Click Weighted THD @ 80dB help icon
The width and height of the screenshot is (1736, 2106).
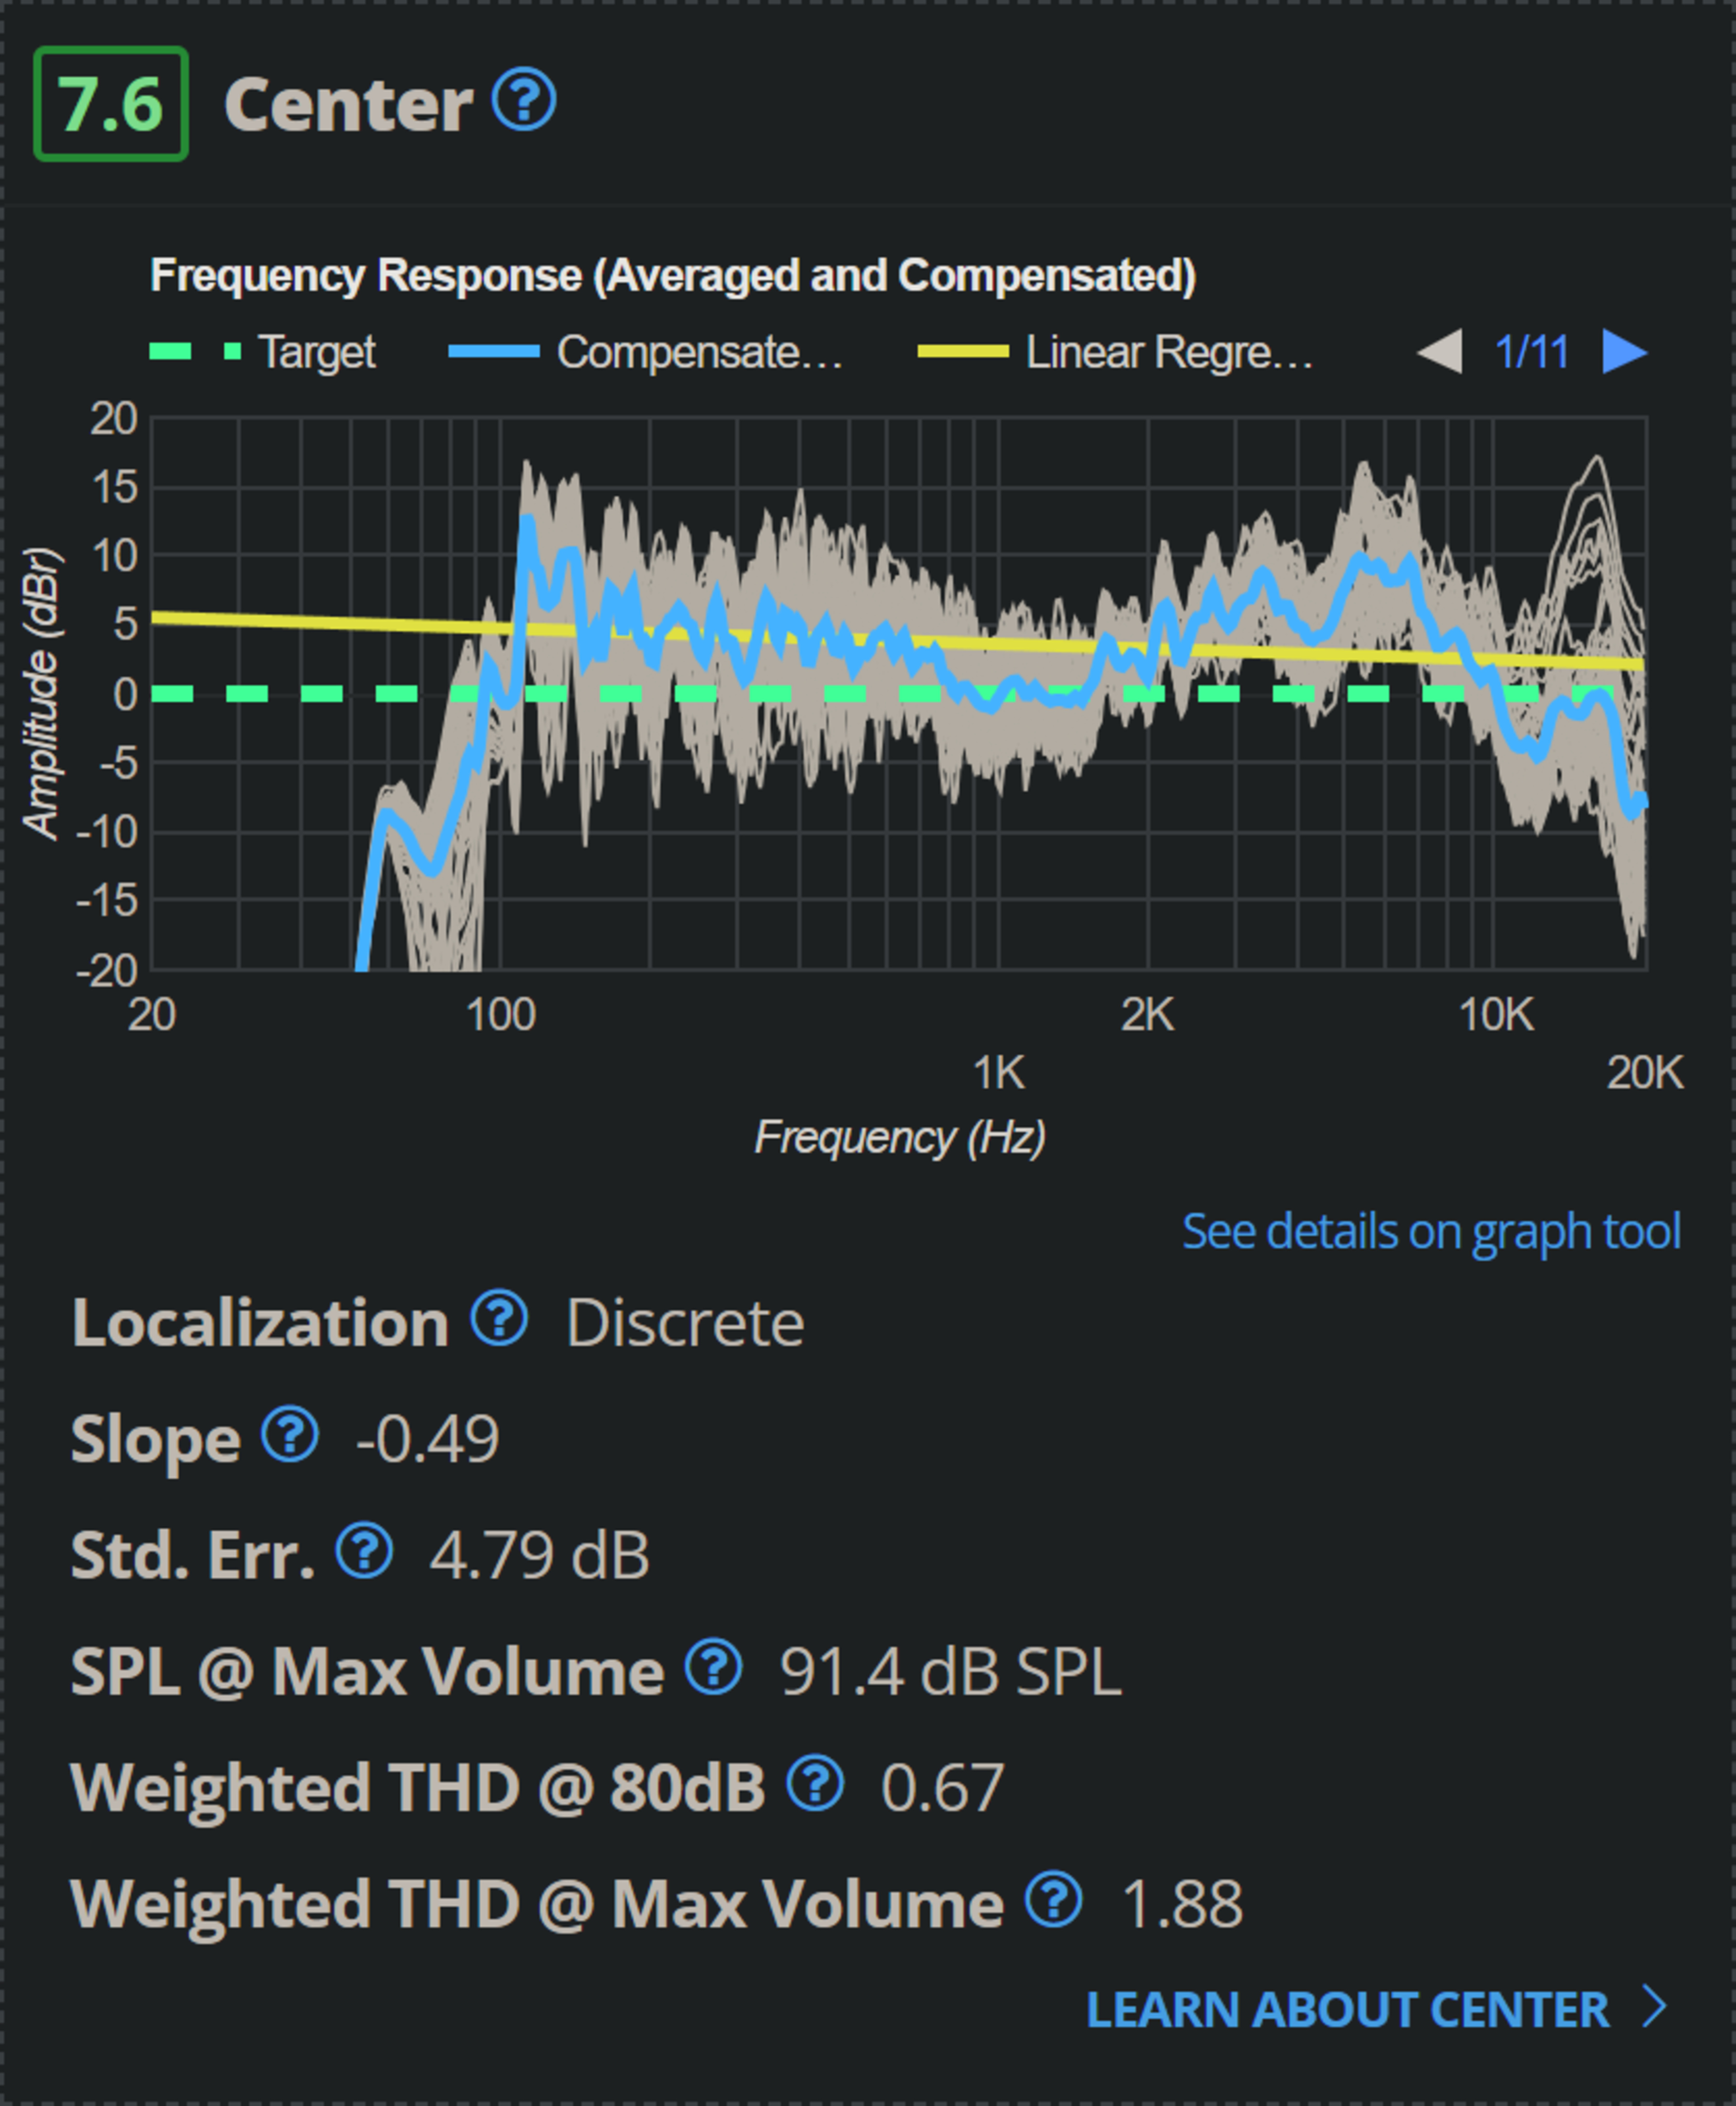pyautogui.click(x=815, y=1784)
